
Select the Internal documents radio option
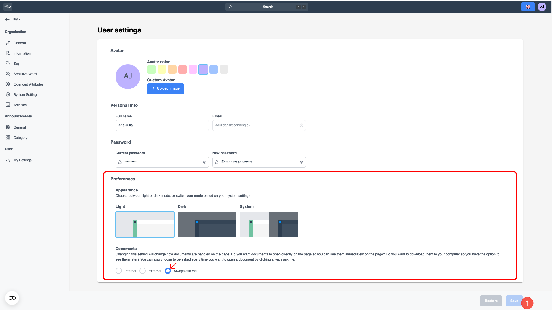119,271
